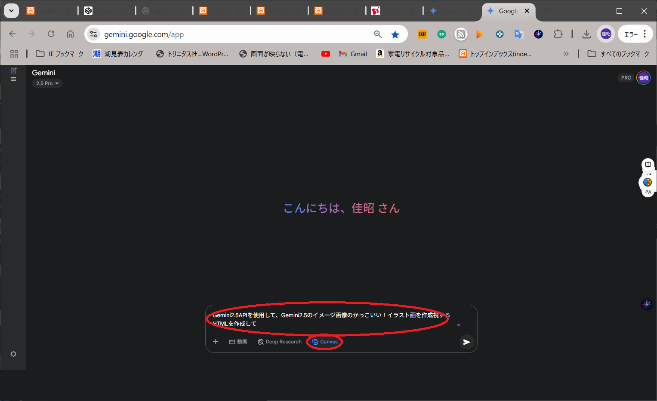Open the apps grid in bookmarks bar

pyautogui.click(x=14, y=54)
